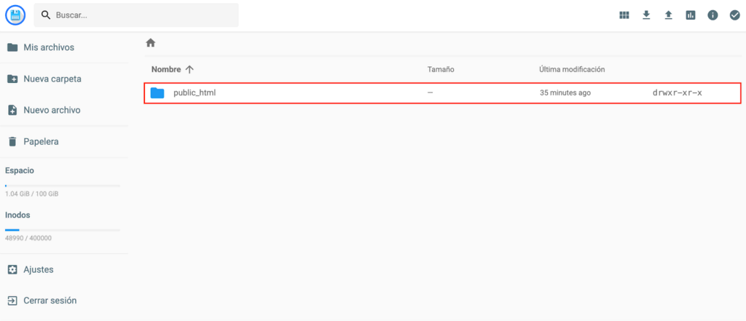Open the disk usage chart icon

[x=690, y=15]
